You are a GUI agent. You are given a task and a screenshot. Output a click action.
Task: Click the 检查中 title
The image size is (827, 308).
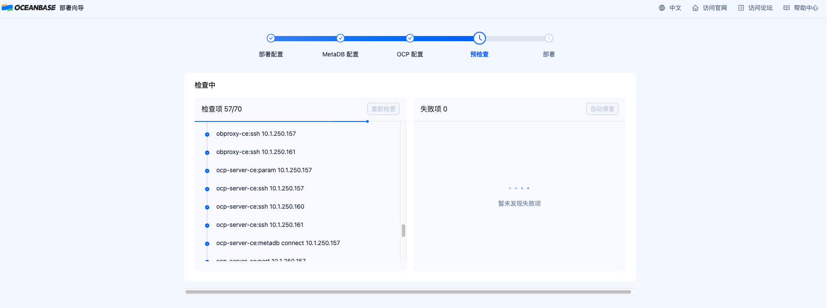[205, 85]
